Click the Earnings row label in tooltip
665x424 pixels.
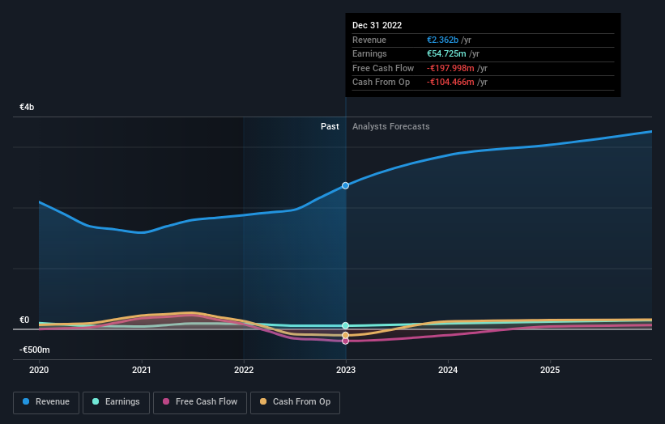(369, 53)
